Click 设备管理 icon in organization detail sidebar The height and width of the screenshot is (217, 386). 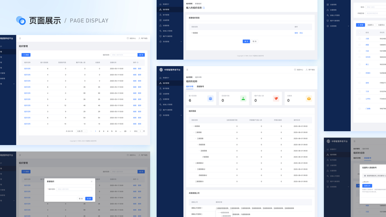[x=161, y=94]
